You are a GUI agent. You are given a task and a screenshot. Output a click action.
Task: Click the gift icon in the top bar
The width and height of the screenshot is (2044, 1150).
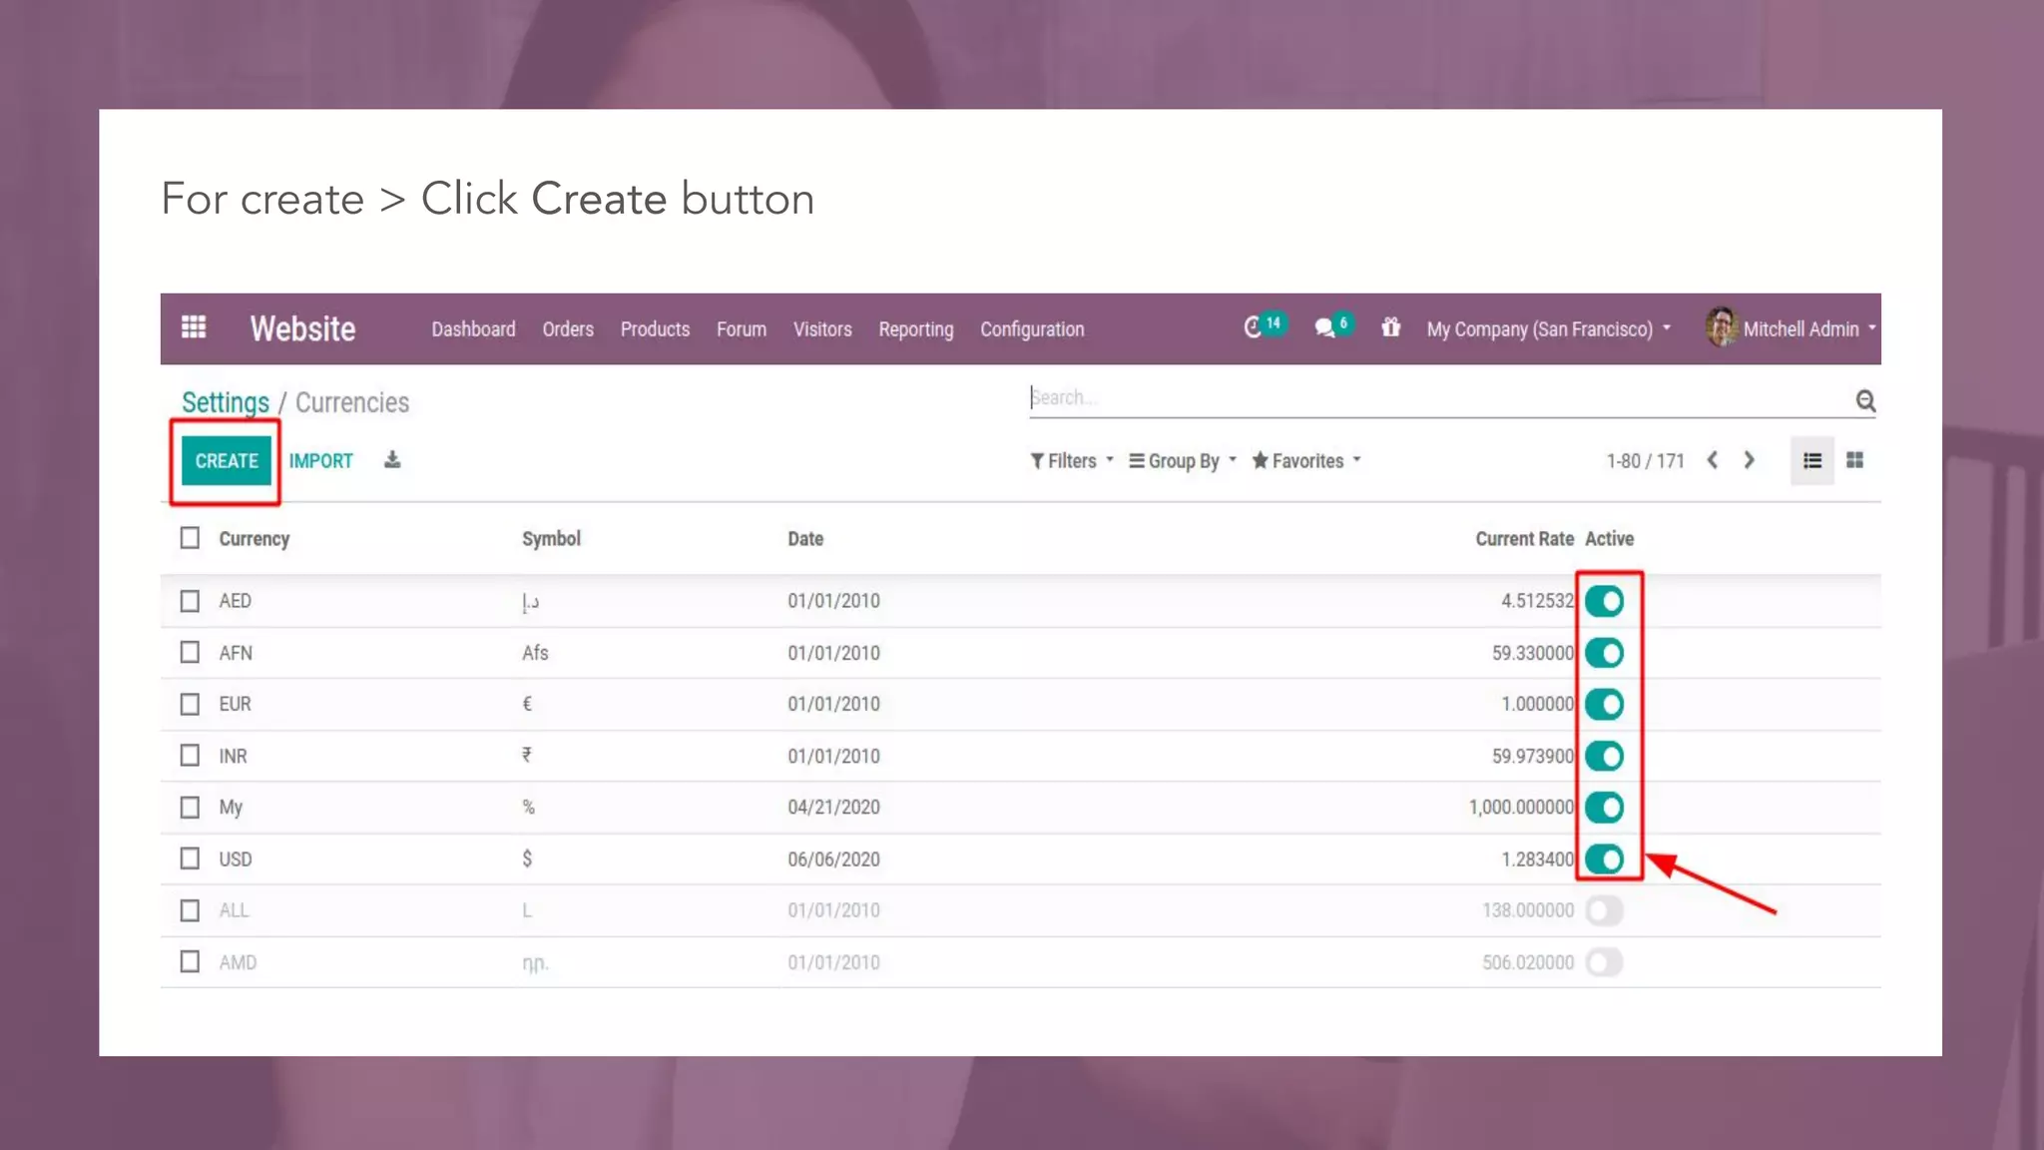tap(1390, 327)
